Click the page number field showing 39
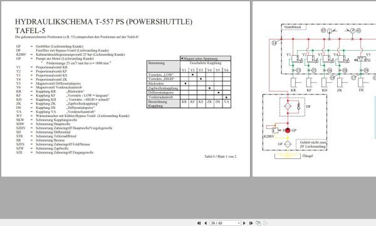376x226 pixels. (223, 223)
